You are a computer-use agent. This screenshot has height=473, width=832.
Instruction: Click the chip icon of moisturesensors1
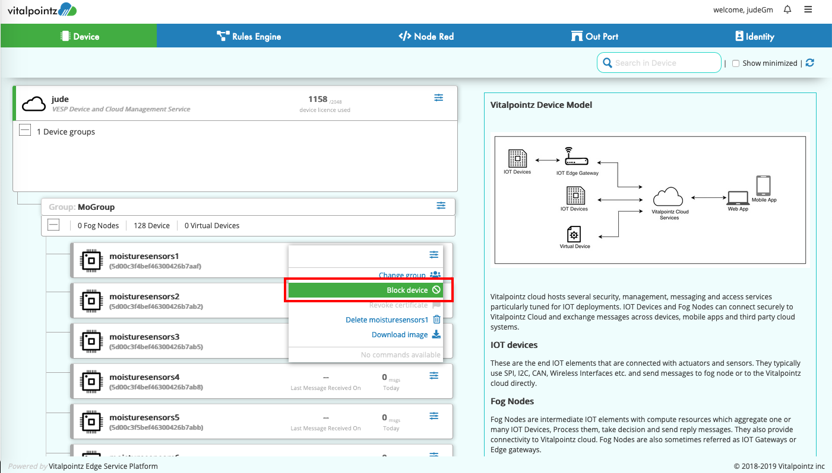point(90,260)
